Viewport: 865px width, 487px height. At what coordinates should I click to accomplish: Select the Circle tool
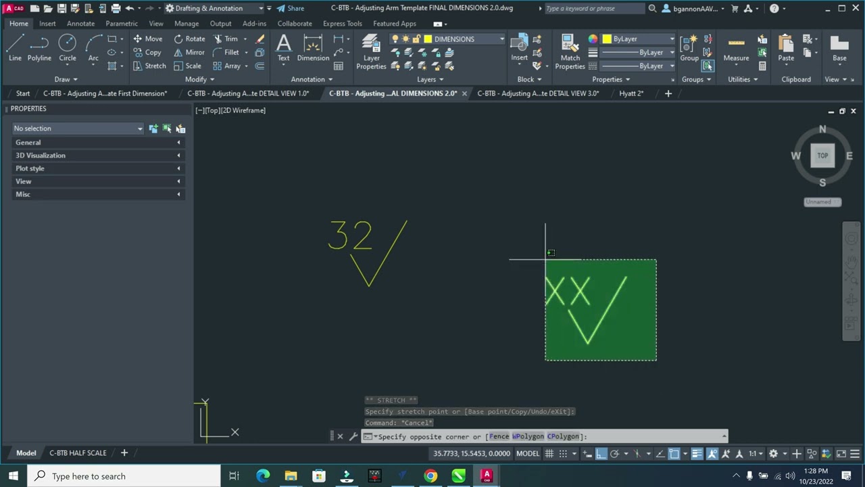point(68,49)
